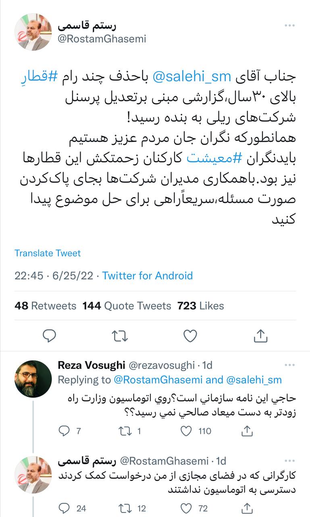
Task: Retweet the main tweet by Rostam Ghasemi
Action: click(120, 336)
